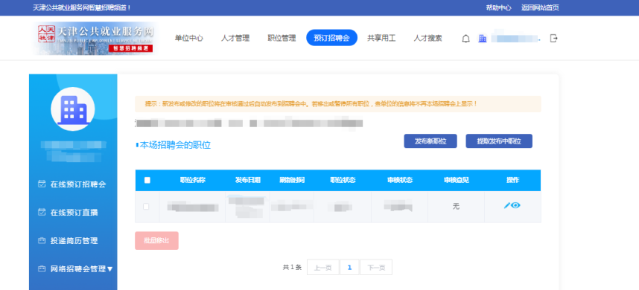The height and width of the screenshot is (290, 639).
Task: Click briefcase icon beside 网络招聘会管理
Action: coord(41,269)
